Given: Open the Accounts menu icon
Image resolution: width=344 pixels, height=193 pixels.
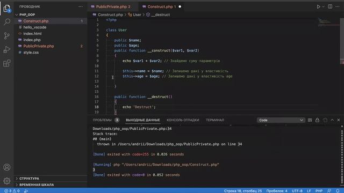Looking at the screenshot, I should click(x=7, y=167).
